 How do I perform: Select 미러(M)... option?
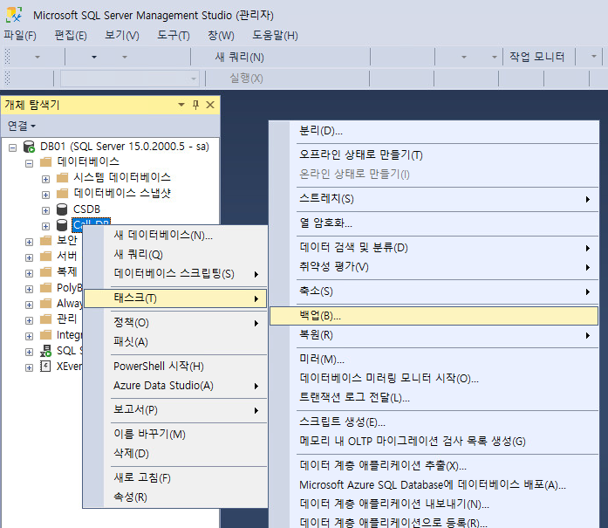pos(434,360)
